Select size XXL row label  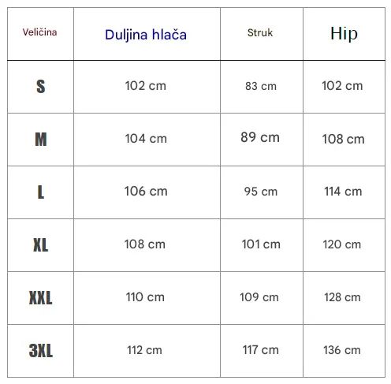coord(41,298)
